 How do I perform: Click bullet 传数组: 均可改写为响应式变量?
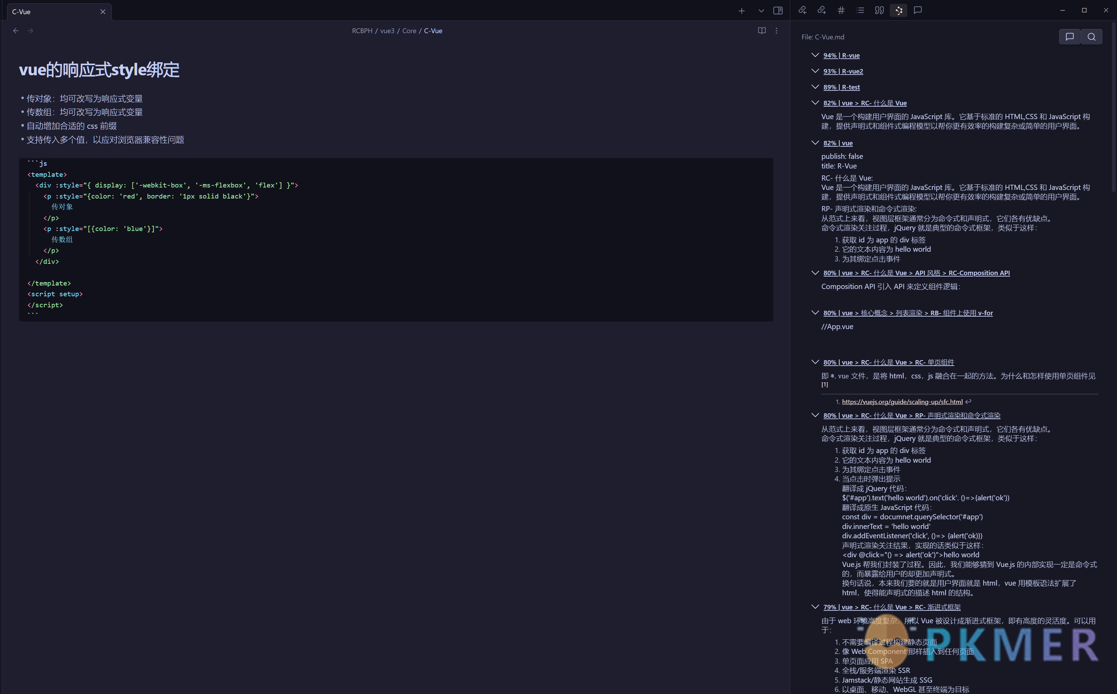tap(85, 112)
